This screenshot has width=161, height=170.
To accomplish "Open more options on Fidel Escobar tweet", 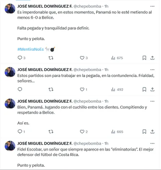I will click(x=152, y=143).
